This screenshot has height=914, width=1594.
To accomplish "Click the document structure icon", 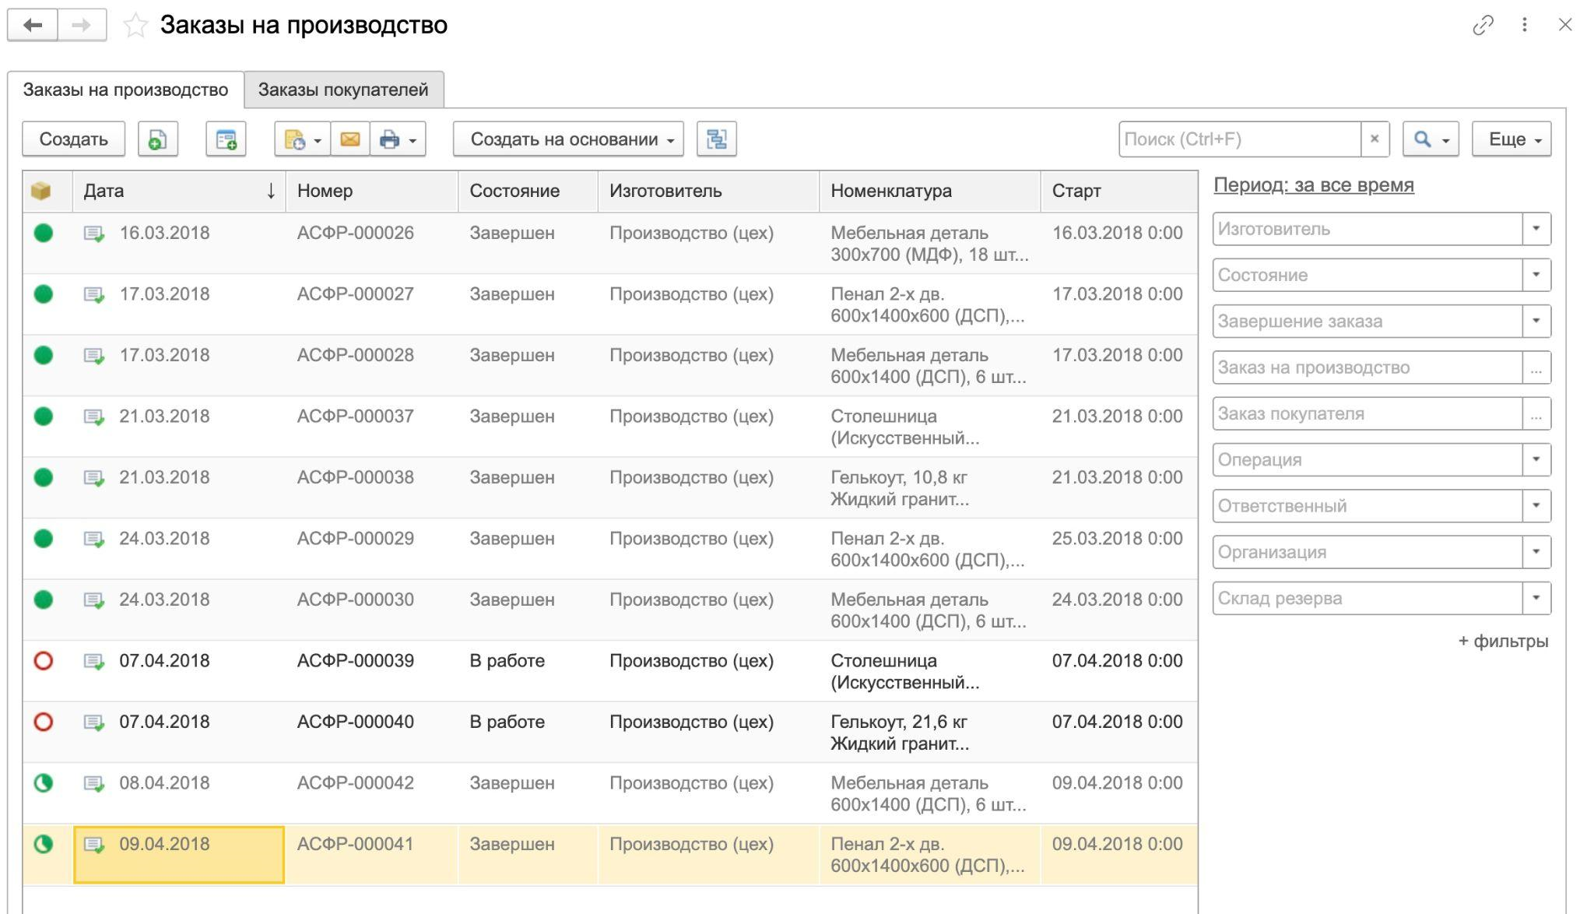I will coord(716,139).
